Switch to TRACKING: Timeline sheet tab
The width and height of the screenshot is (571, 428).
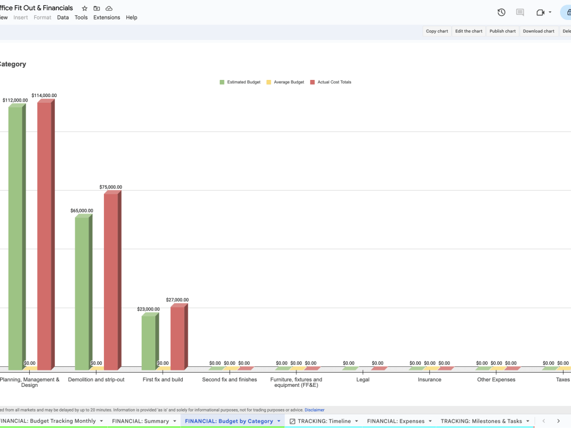pos(324,421)
